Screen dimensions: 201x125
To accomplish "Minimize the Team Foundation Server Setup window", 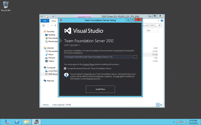I will tap(128, 20).
